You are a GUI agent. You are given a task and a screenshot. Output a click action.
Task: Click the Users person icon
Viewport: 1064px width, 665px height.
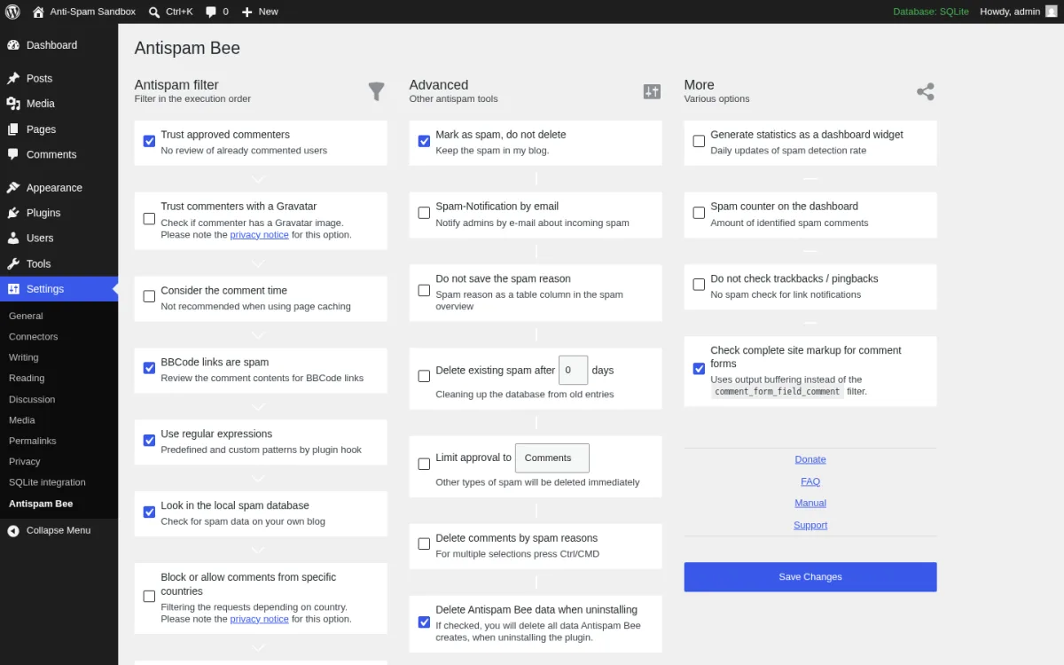(13, 239)
